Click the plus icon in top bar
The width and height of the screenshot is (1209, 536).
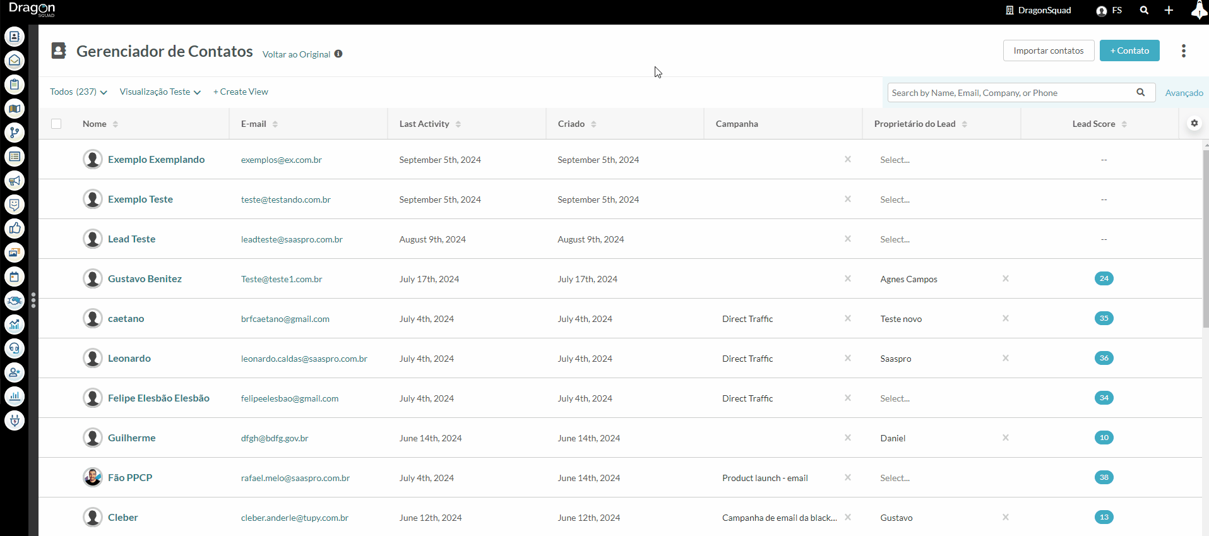[1169, 10]
